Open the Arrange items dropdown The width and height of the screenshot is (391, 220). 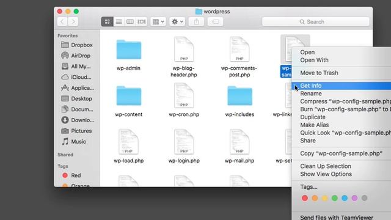[158, 22]
